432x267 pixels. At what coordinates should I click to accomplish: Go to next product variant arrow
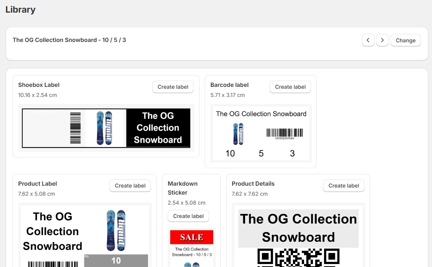(x=382, y=40)
